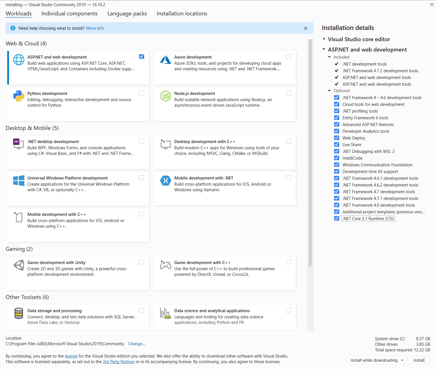Expand Visual Studio core editor details
Image resolution: width=436 pixels, height=369 pixels.
pyautogui.click(x=324, y=39)
